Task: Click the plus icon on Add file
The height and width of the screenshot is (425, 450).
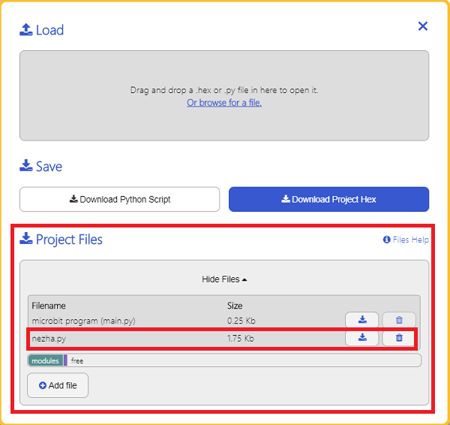Action: [x=43, y=385]
